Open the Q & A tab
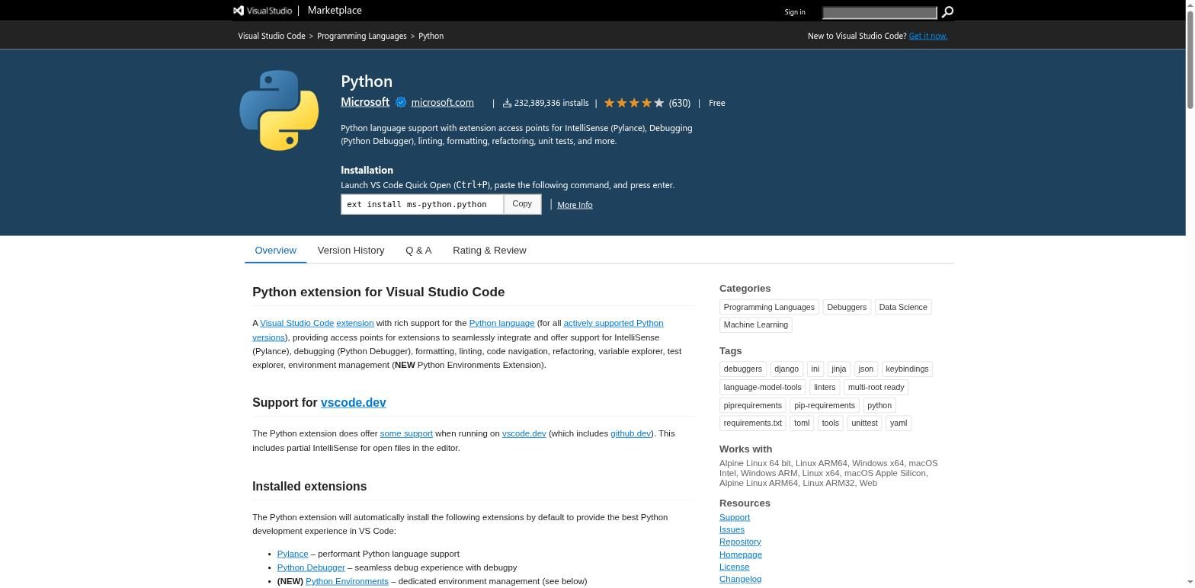1195x588 pixels. pyautogui.click(x=418, y=251)
